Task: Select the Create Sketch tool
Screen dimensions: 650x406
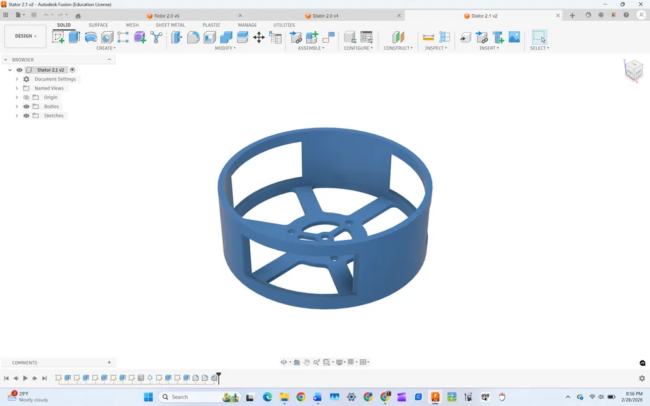Action: [58, 37]
